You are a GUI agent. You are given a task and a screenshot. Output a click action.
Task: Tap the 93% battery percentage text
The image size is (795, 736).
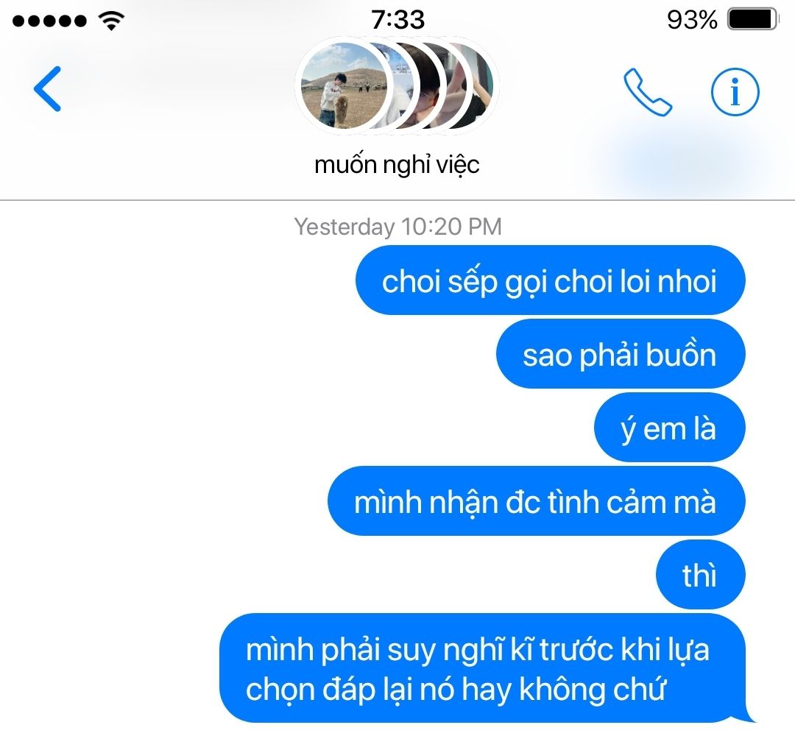click(692, 21)
